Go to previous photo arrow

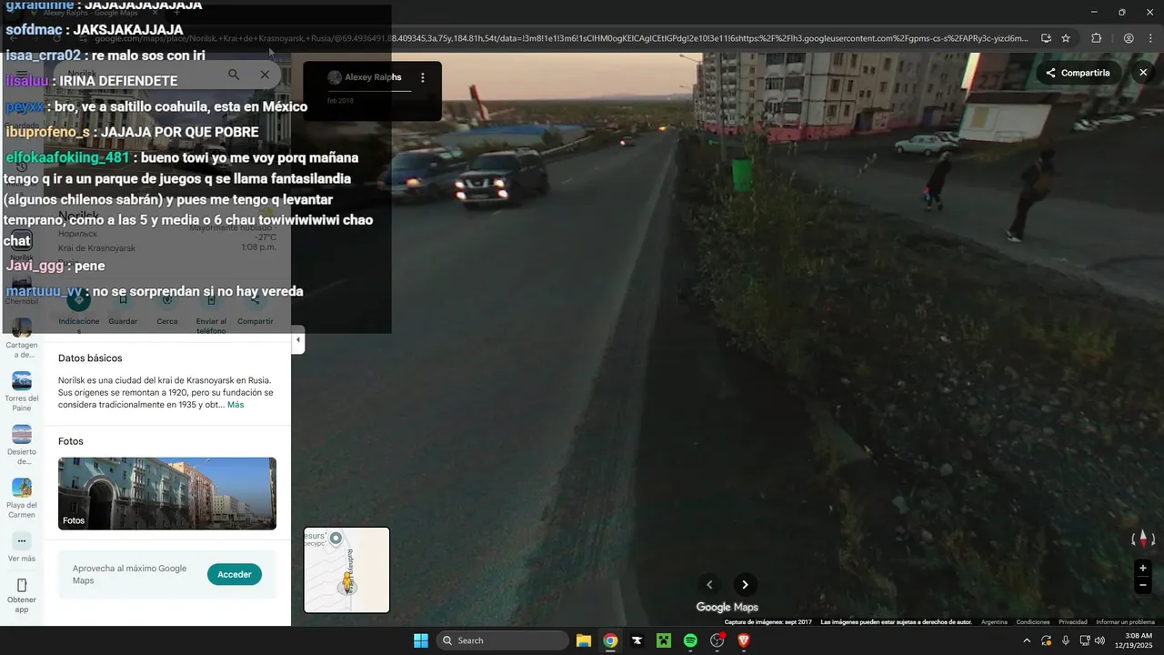(710, 585)
